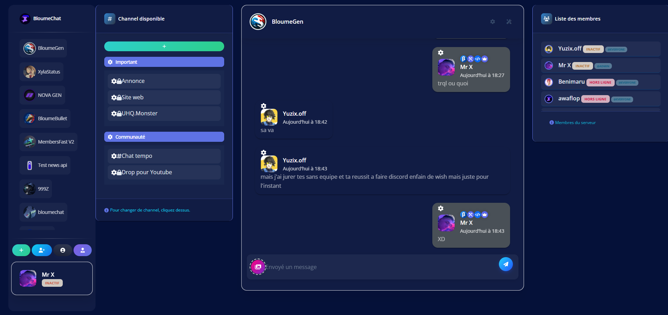
Task: Open the image attachment picker
Action: tap(257, 267)
